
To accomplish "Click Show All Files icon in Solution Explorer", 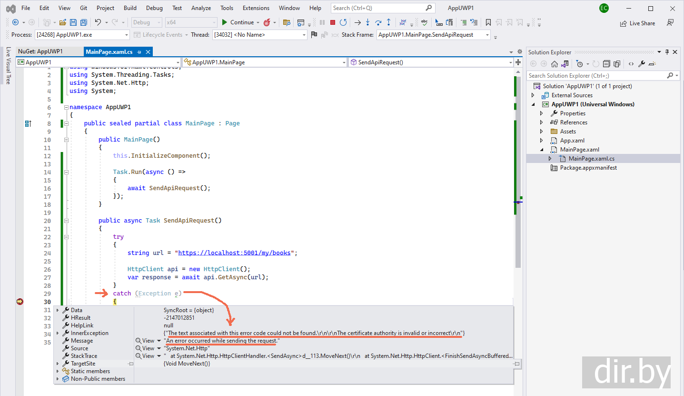I will (617, 64).
